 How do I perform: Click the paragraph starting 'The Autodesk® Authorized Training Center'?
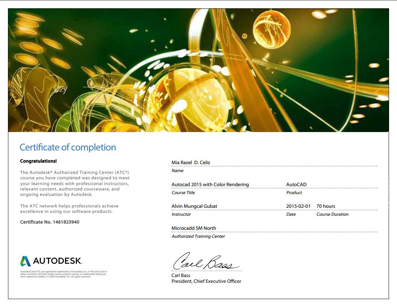pyautogui.click(x=75, y=184)
